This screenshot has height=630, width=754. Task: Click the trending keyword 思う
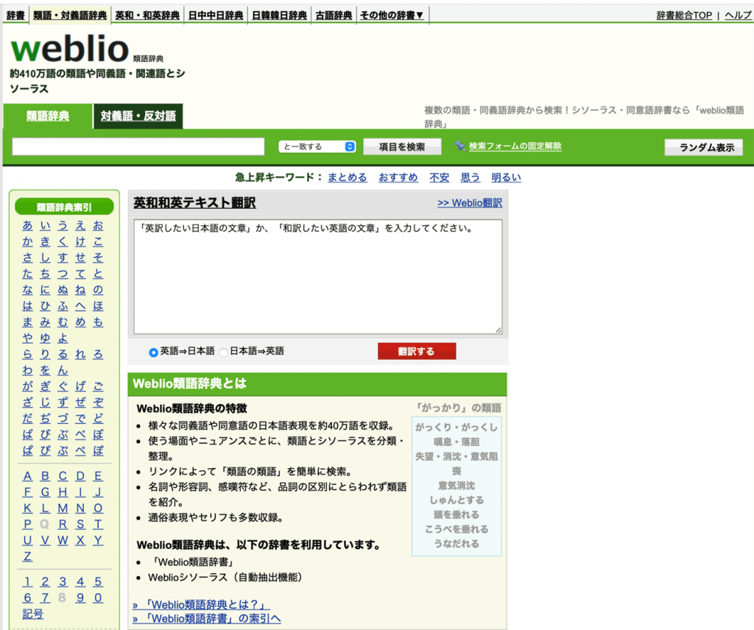[x=470, y=177]
